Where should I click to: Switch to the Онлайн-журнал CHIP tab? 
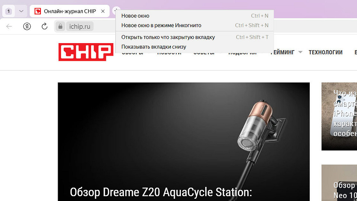point(70,11)
